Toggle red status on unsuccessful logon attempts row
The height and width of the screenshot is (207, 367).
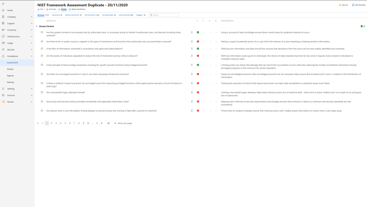[x=198, y=93]
